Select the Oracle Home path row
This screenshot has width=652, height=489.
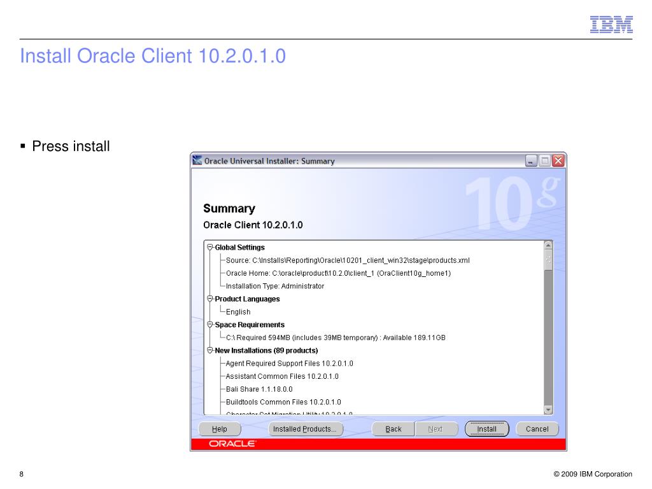(x=338, y=273)
